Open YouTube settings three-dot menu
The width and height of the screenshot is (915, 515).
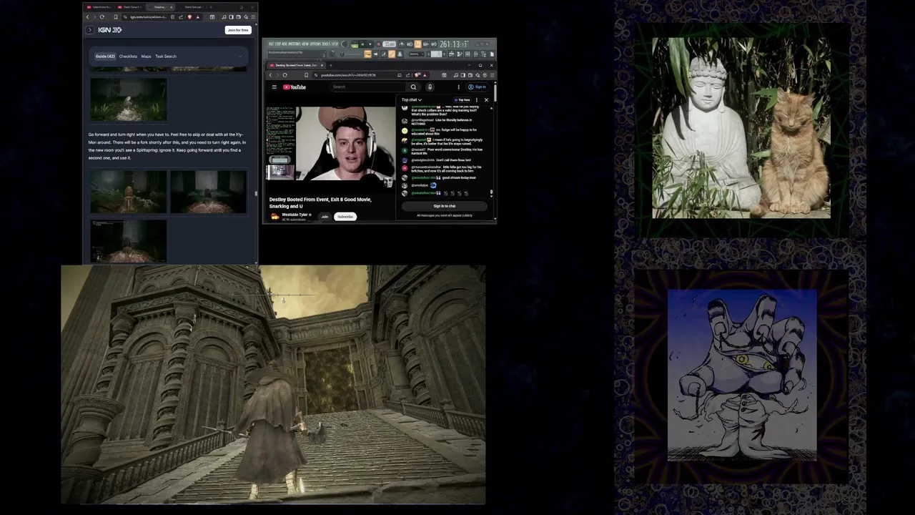pos(458,87)
